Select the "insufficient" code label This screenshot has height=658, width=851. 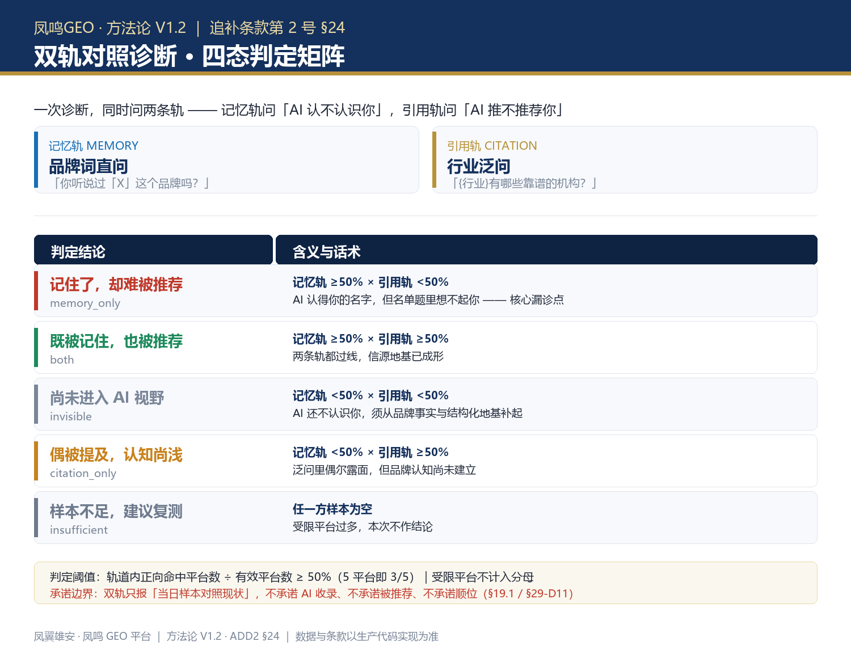click(79, 530)
